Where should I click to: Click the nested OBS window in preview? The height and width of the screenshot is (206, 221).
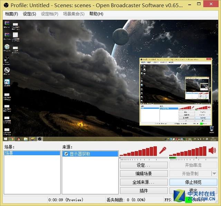point(176,91)
